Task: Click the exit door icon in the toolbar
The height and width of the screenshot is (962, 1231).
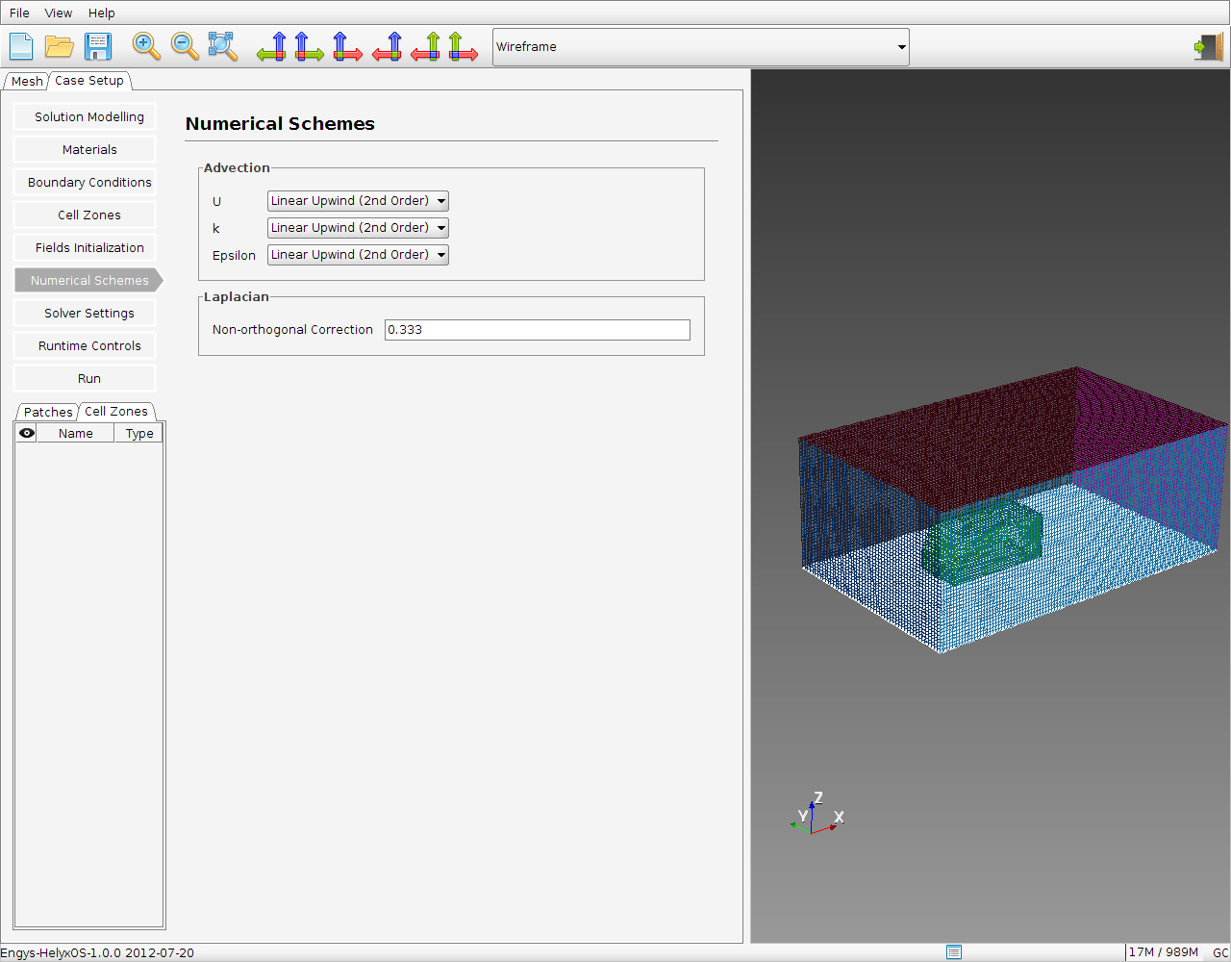Action: (x=1209, y=46)
